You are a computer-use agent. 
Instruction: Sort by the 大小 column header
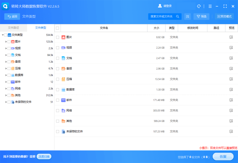click(x=156, y=28)
